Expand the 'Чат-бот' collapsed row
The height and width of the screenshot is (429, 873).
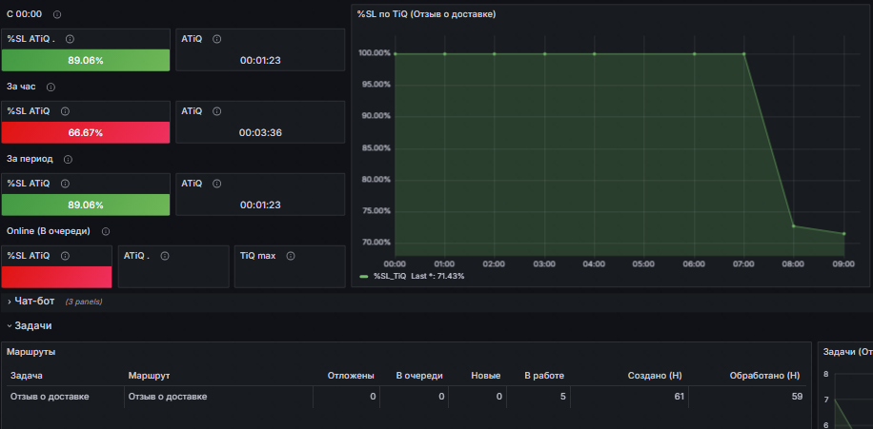coord(31,302)
